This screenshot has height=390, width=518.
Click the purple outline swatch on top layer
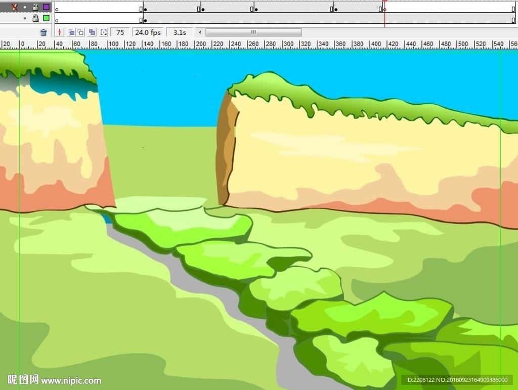[x=46, y=7]
